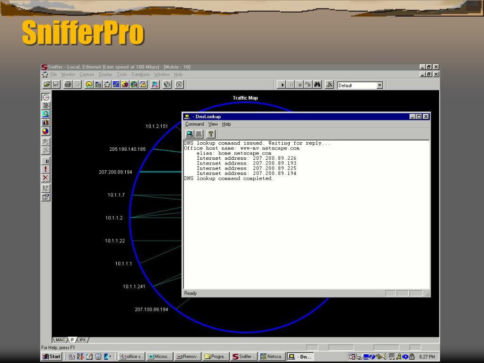
Task: Click the red X icon in left toolbar
Action: click(x=46, y=178)
